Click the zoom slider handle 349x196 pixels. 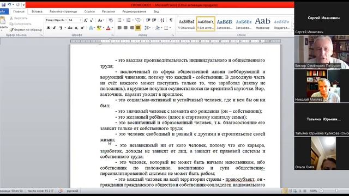(336, 191)
